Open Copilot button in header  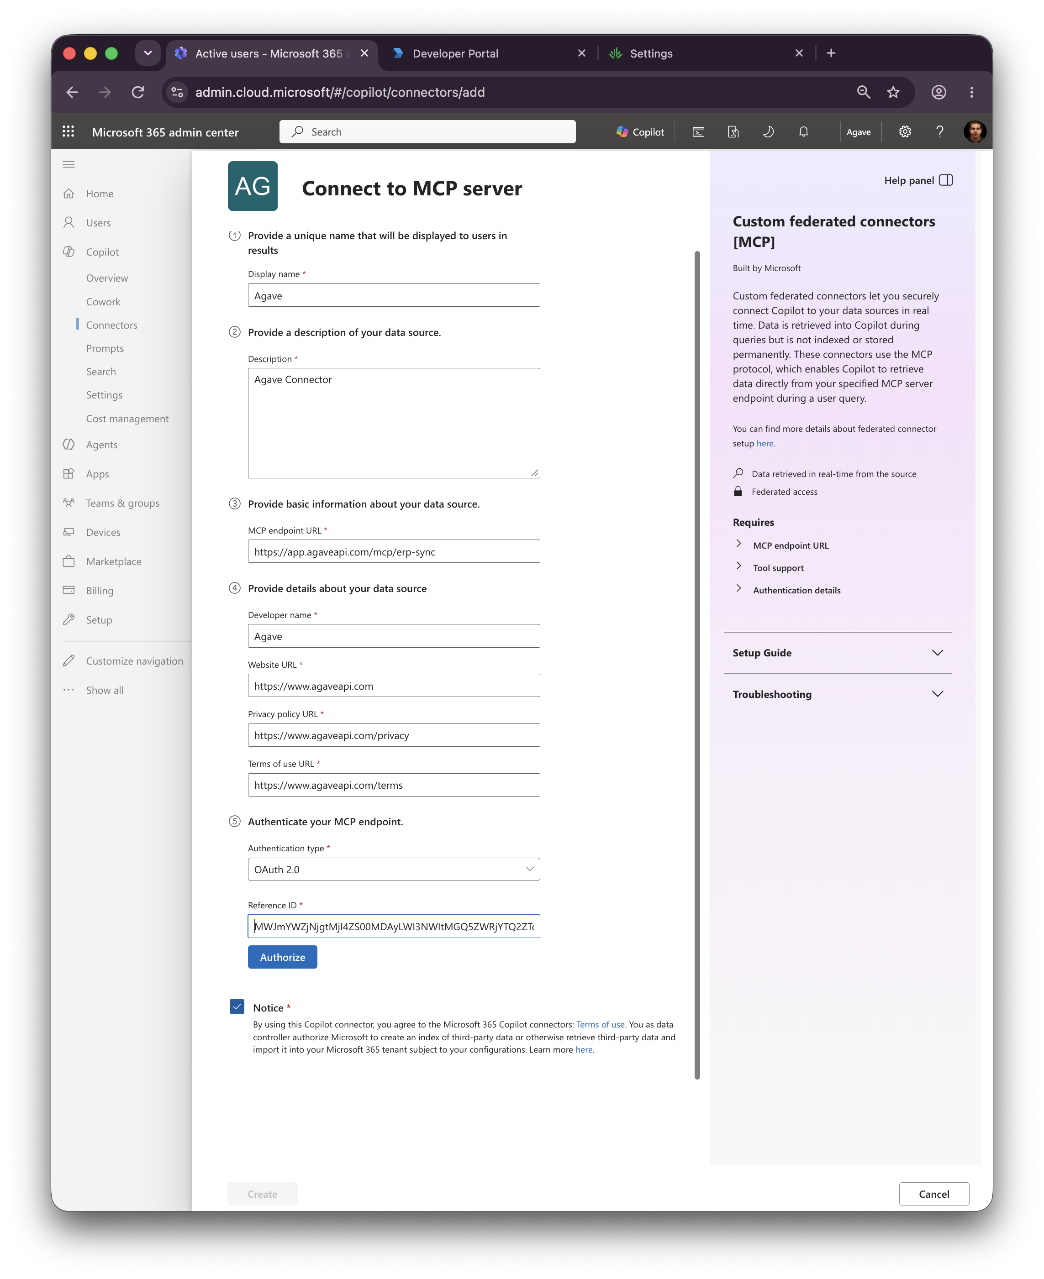[640, 131]
